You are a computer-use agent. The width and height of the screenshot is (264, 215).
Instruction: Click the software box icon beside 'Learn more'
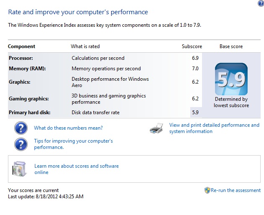pos(19,169)
